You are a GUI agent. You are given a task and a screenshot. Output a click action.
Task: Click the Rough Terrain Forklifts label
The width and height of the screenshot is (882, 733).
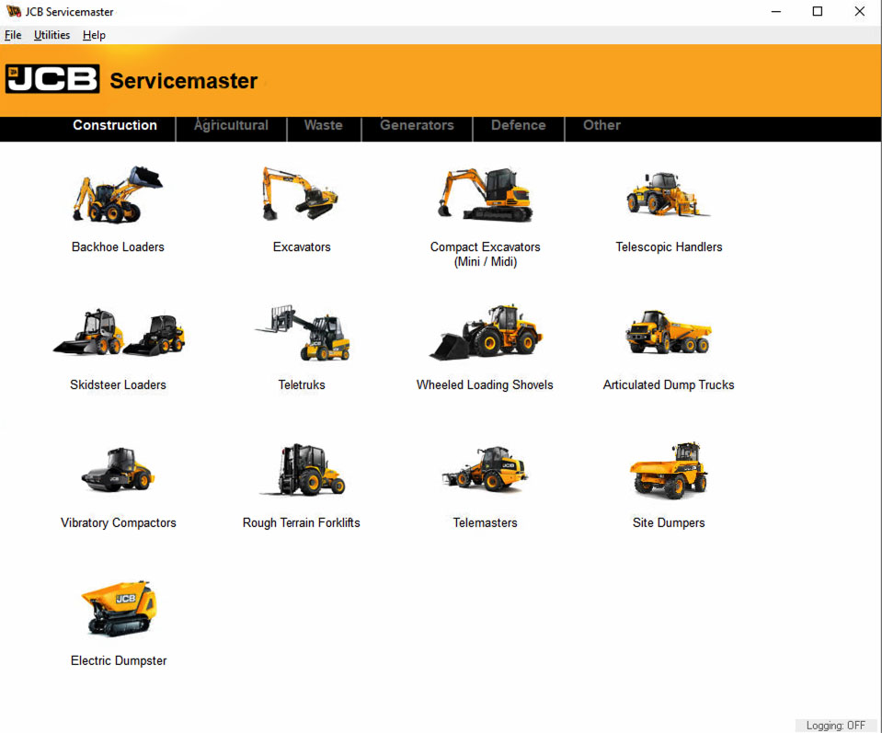pyautogui.click(x=302, y=522)
